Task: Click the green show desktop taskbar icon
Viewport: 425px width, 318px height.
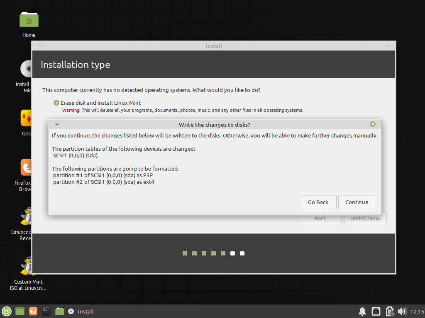Action: point(20,311)
